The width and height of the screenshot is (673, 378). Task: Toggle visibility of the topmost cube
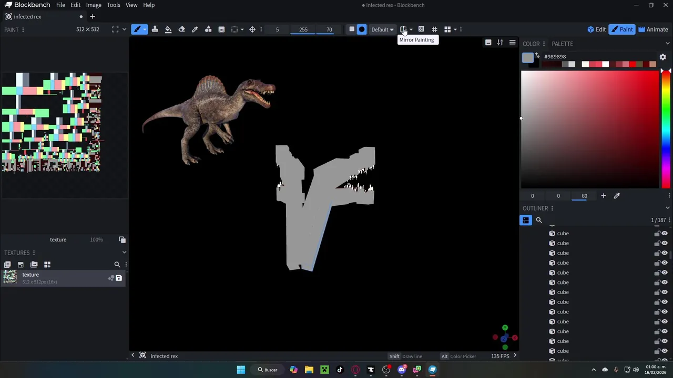[x=665, y=234]
